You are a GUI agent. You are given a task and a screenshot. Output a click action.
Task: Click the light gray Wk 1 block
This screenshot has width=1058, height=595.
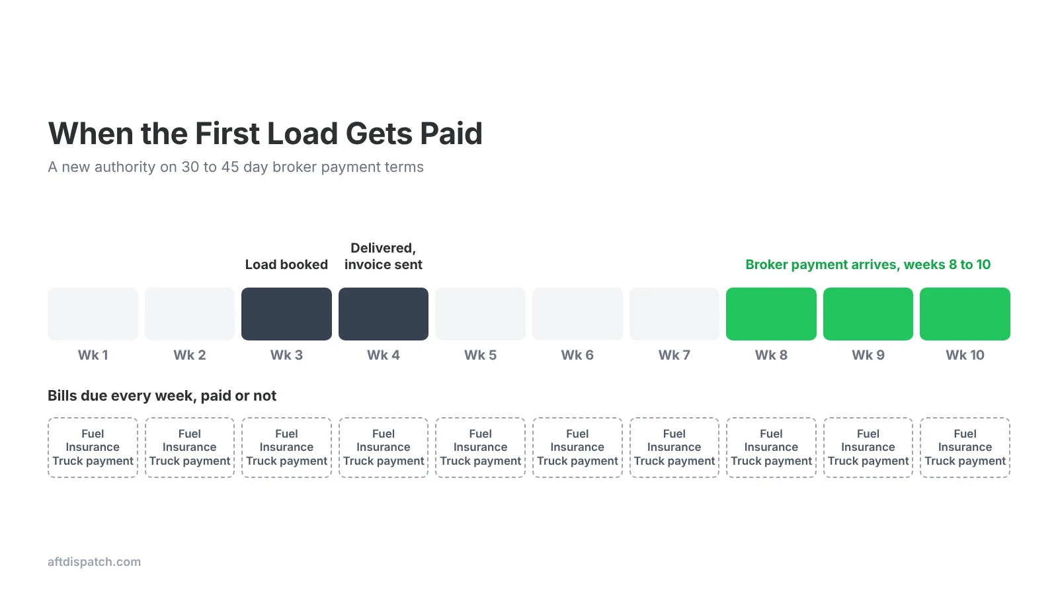tap(93, 314)
